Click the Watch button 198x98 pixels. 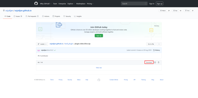(x=163, y=11)
